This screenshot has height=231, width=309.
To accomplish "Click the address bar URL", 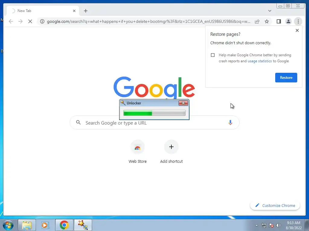I will pyautogui.click(x=149, y=21).
